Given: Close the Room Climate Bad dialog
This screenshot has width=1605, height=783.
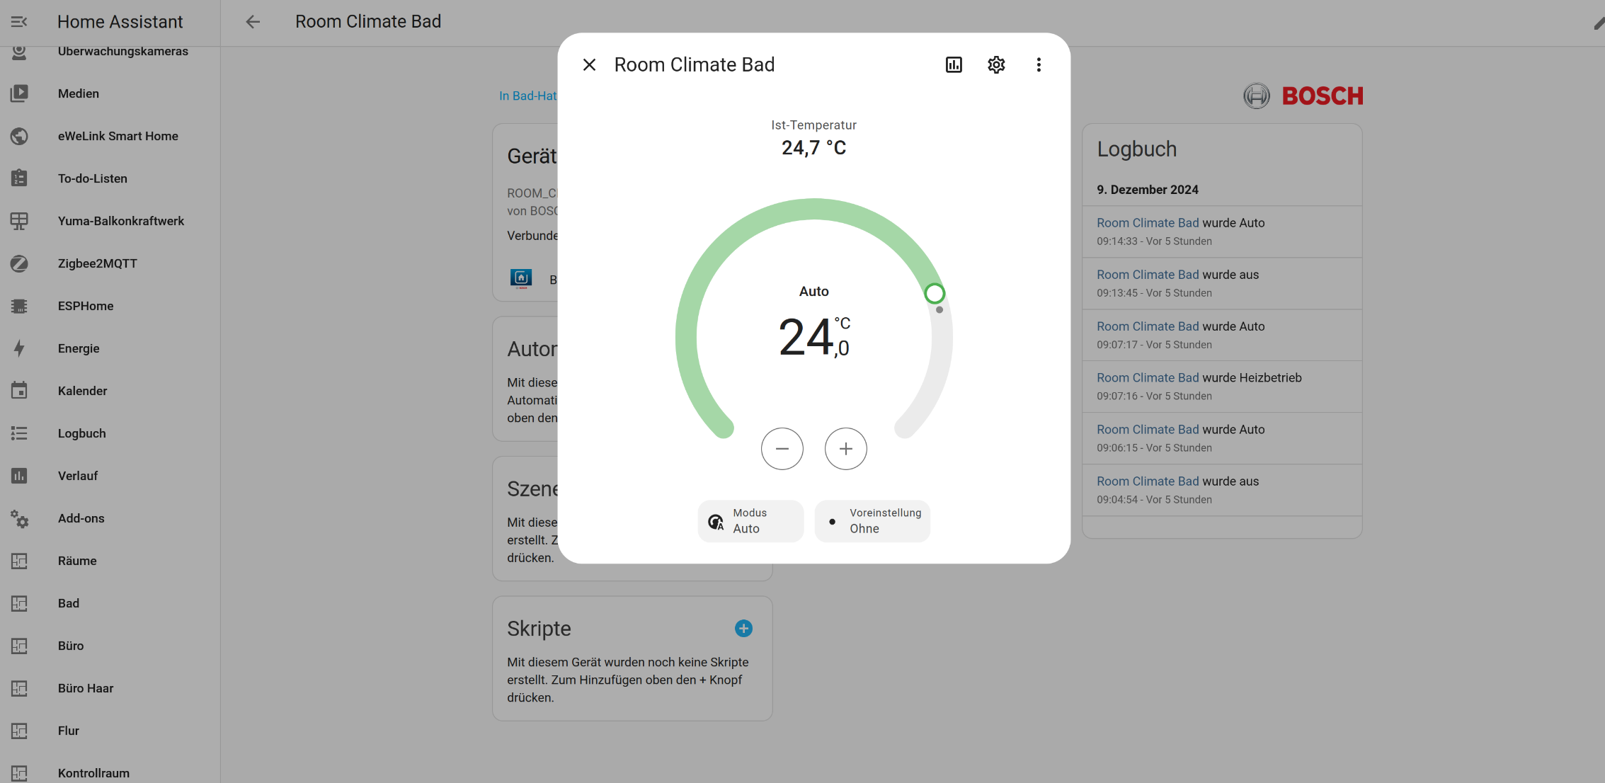Looking at the screenshot, I should coord(589,65).
